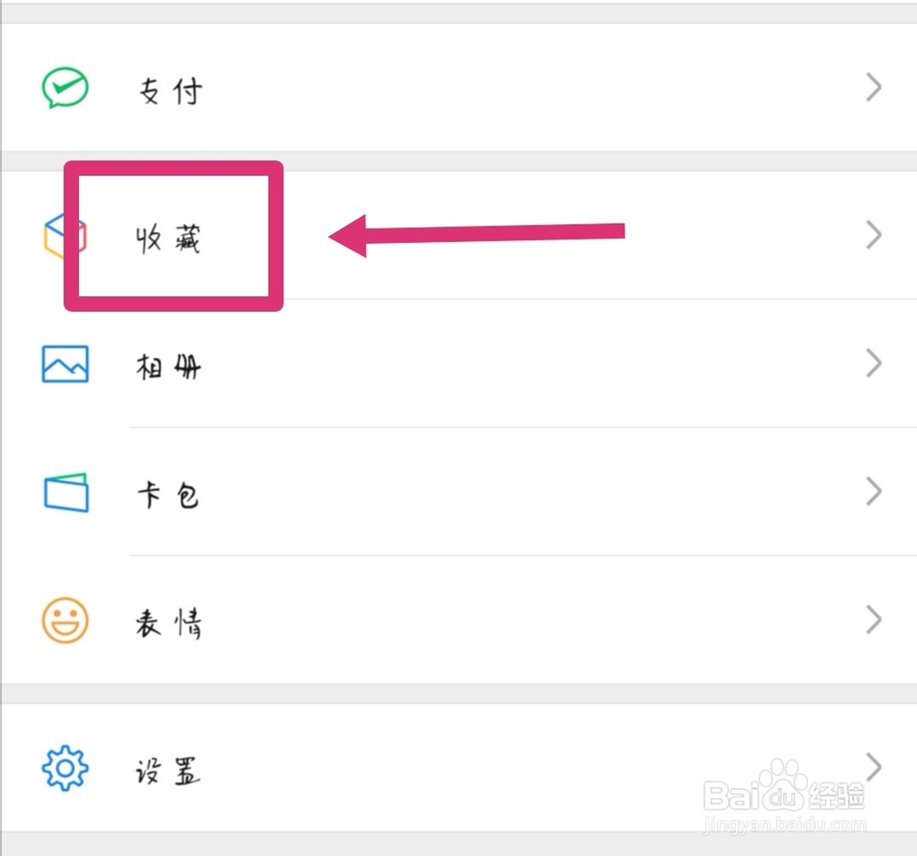Tap the blue Settings gear icon

tap(65, 768)
